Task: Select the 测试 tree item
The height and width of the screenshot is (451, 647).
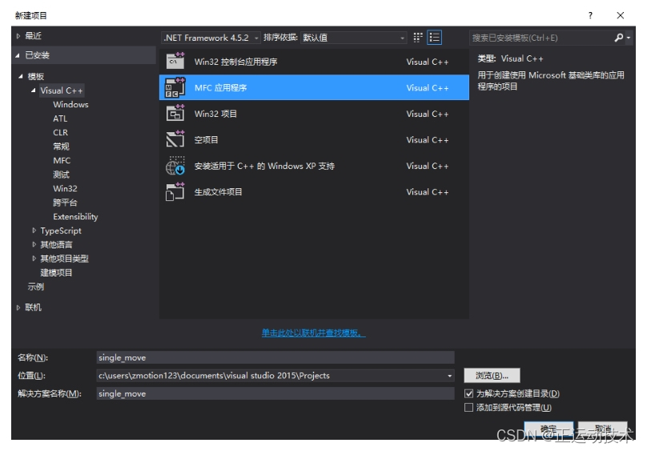Action: 61,175
